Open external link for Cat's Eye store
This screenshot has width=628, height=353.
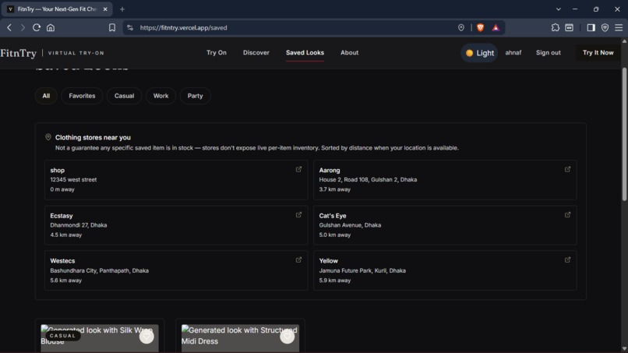pyautogui.click(x=567, y=215)
